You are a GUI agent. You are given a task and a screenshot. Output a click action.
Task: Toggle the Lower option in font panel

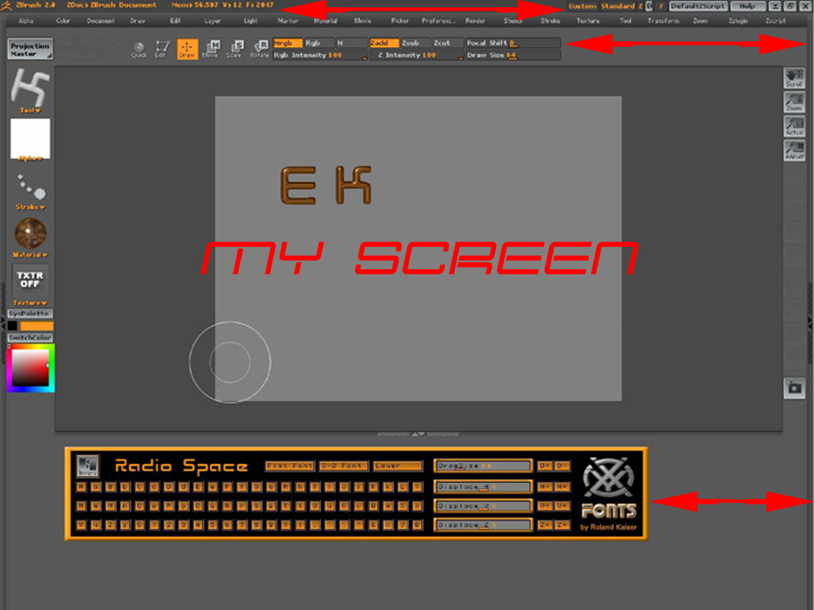(x=397, y=465)
